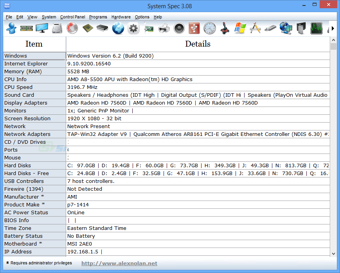
Task: Open the red USB icon
Action: [194, 28]
